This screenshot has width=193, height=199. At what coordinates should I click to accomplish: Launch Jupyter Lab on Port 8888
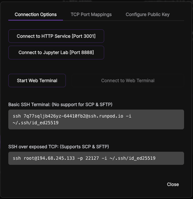click(x=56, y=52)
